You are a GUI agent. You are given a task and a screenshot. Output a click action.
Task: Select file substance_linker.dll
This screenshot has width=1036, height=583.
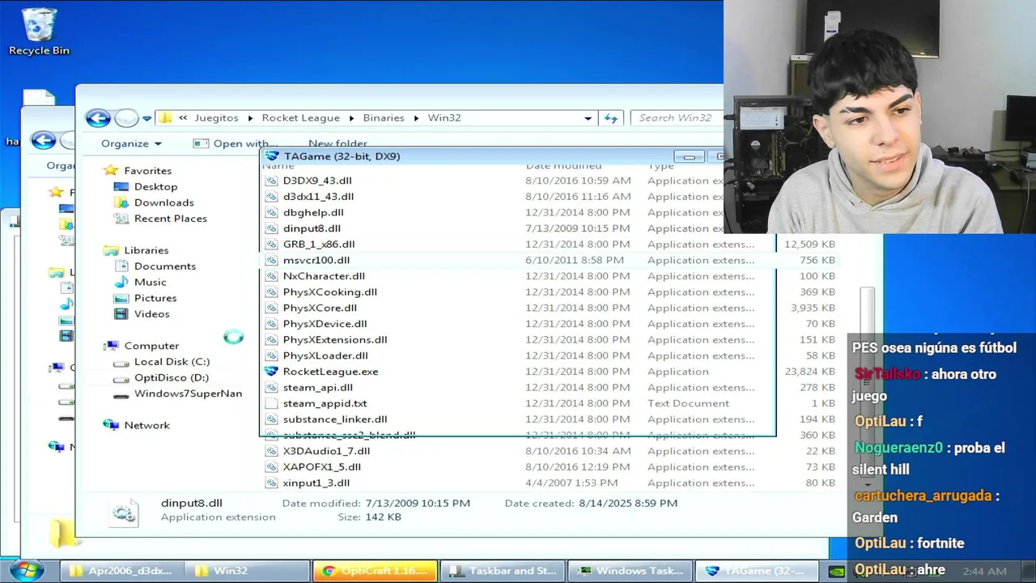(335, 419)
